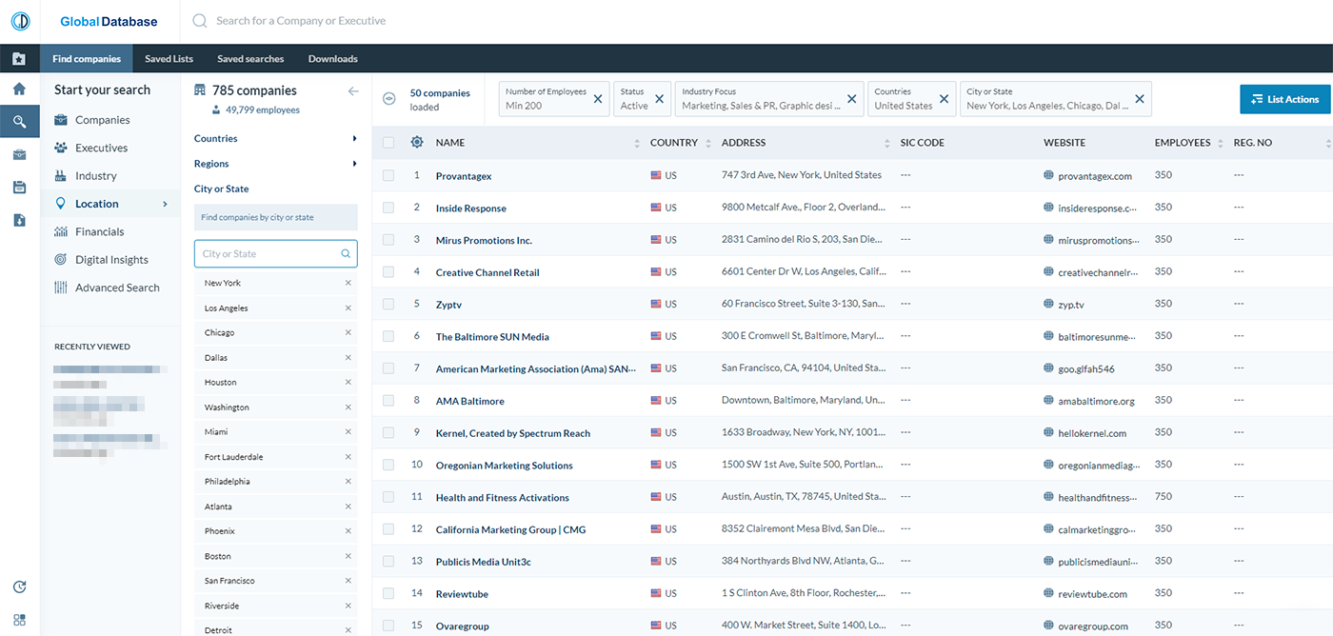This screenshot has width=1333, height=636.
Task: Select the search magnifier rail icon
Action: point(19,121)
